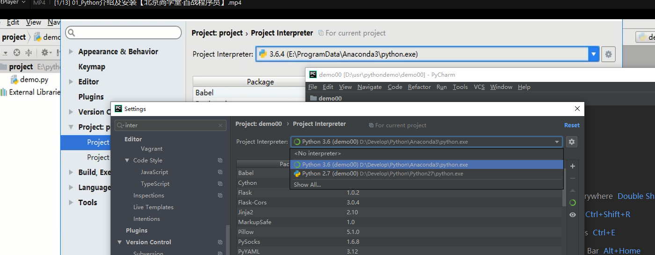Click the copy icon beside TypeScript
The width and height of the screenshot is (655, 255).
220,184
